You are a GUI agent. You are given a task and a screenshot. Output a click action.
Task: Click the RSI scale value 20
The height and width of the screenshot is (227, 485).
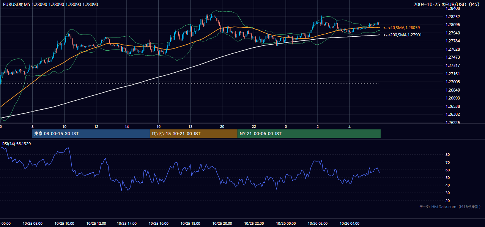(x=448, y=201)
